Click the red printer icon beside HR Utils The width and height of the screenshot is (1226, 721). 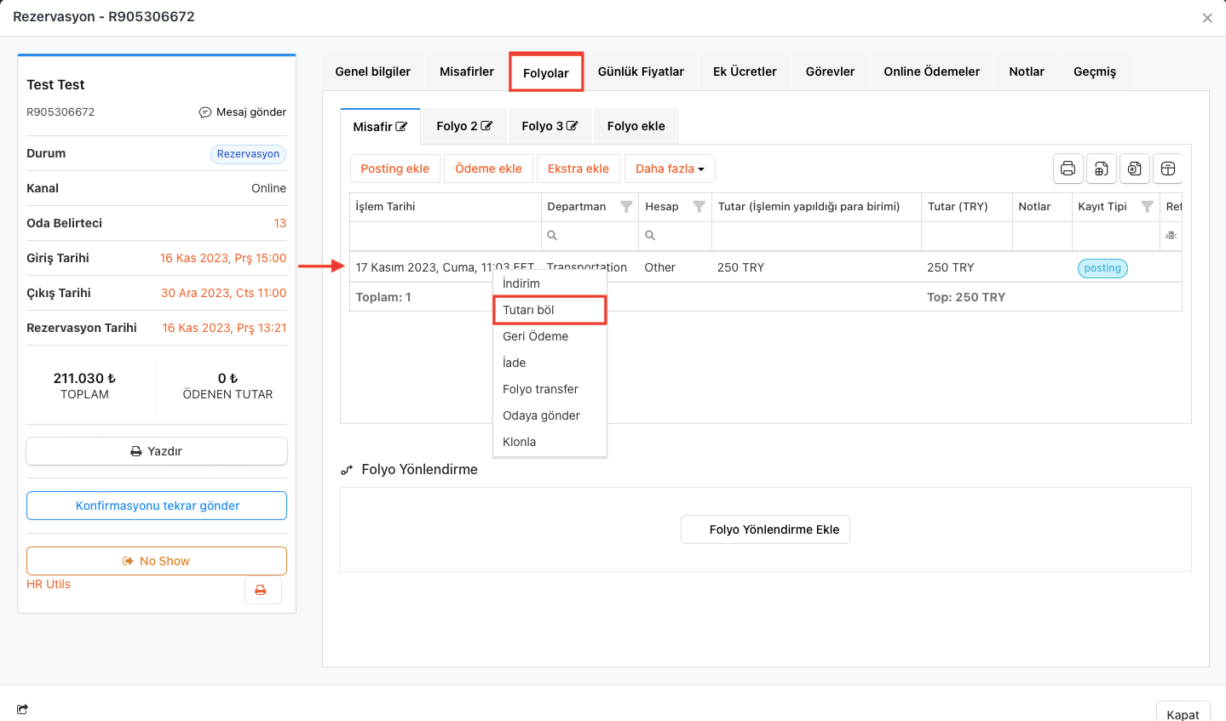tap(262, 590)
